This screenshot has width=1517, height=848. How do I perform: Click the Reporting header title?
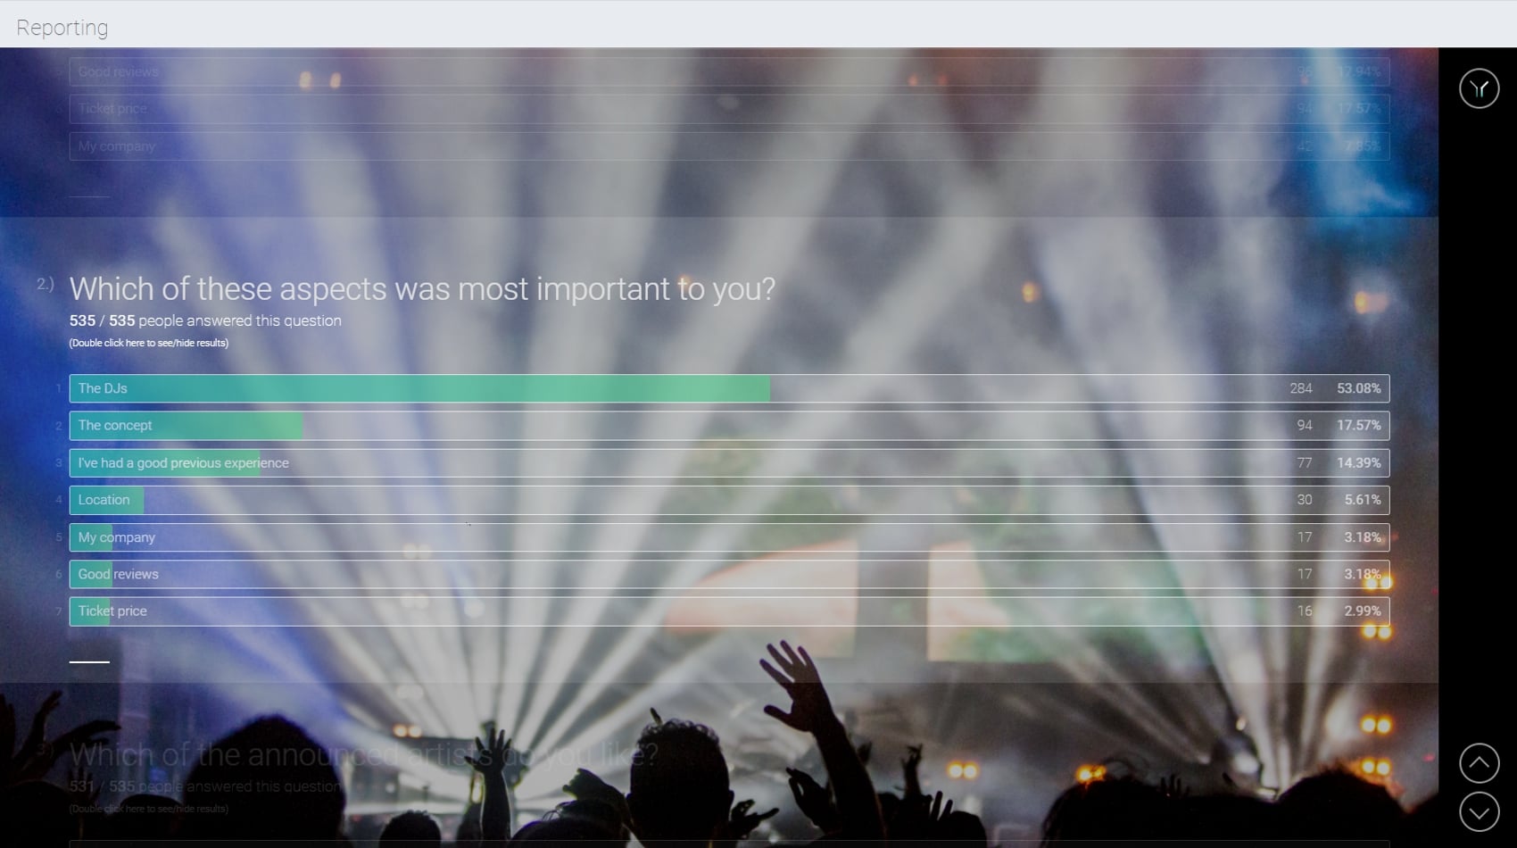pyautogui.click(x=62, y=28)
